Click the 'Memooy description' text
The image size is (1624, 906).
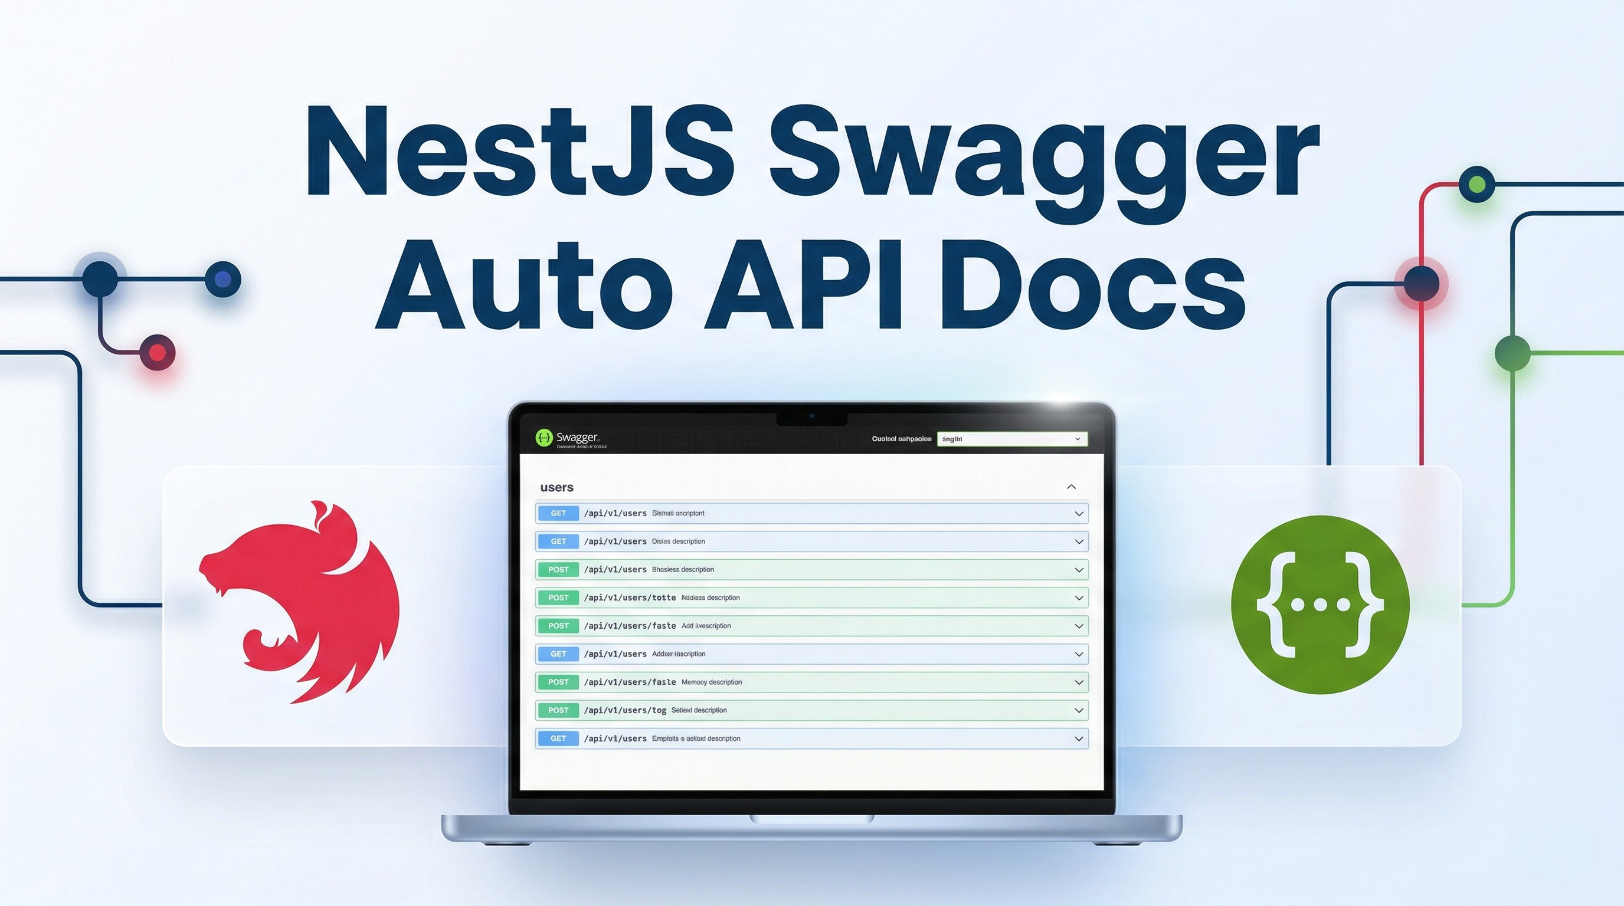tap(712, 682)
